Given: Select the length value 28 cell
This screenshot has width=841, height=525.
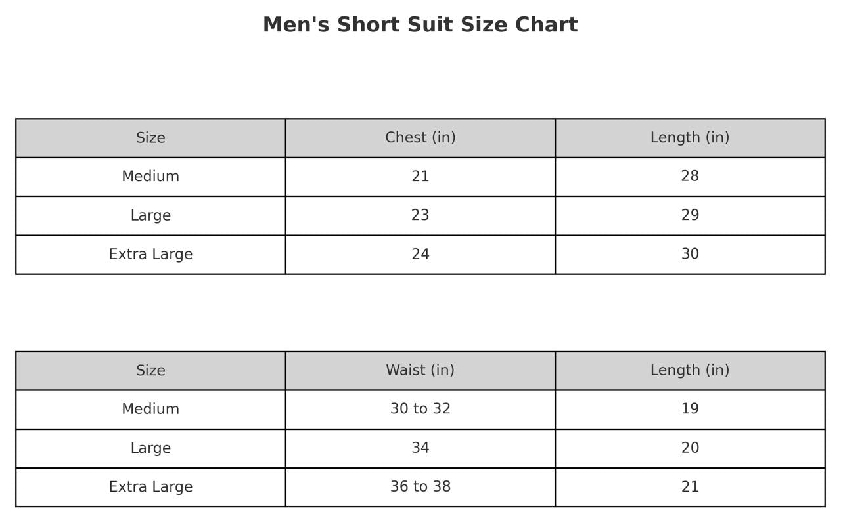Looking at the screenshot, I should (689, 177).
